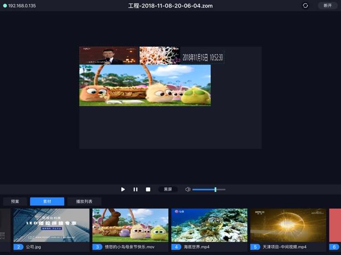The width and height of the screenshot is (341, 255).
Task: Click the number 6 badge
Action: point(334,247)
